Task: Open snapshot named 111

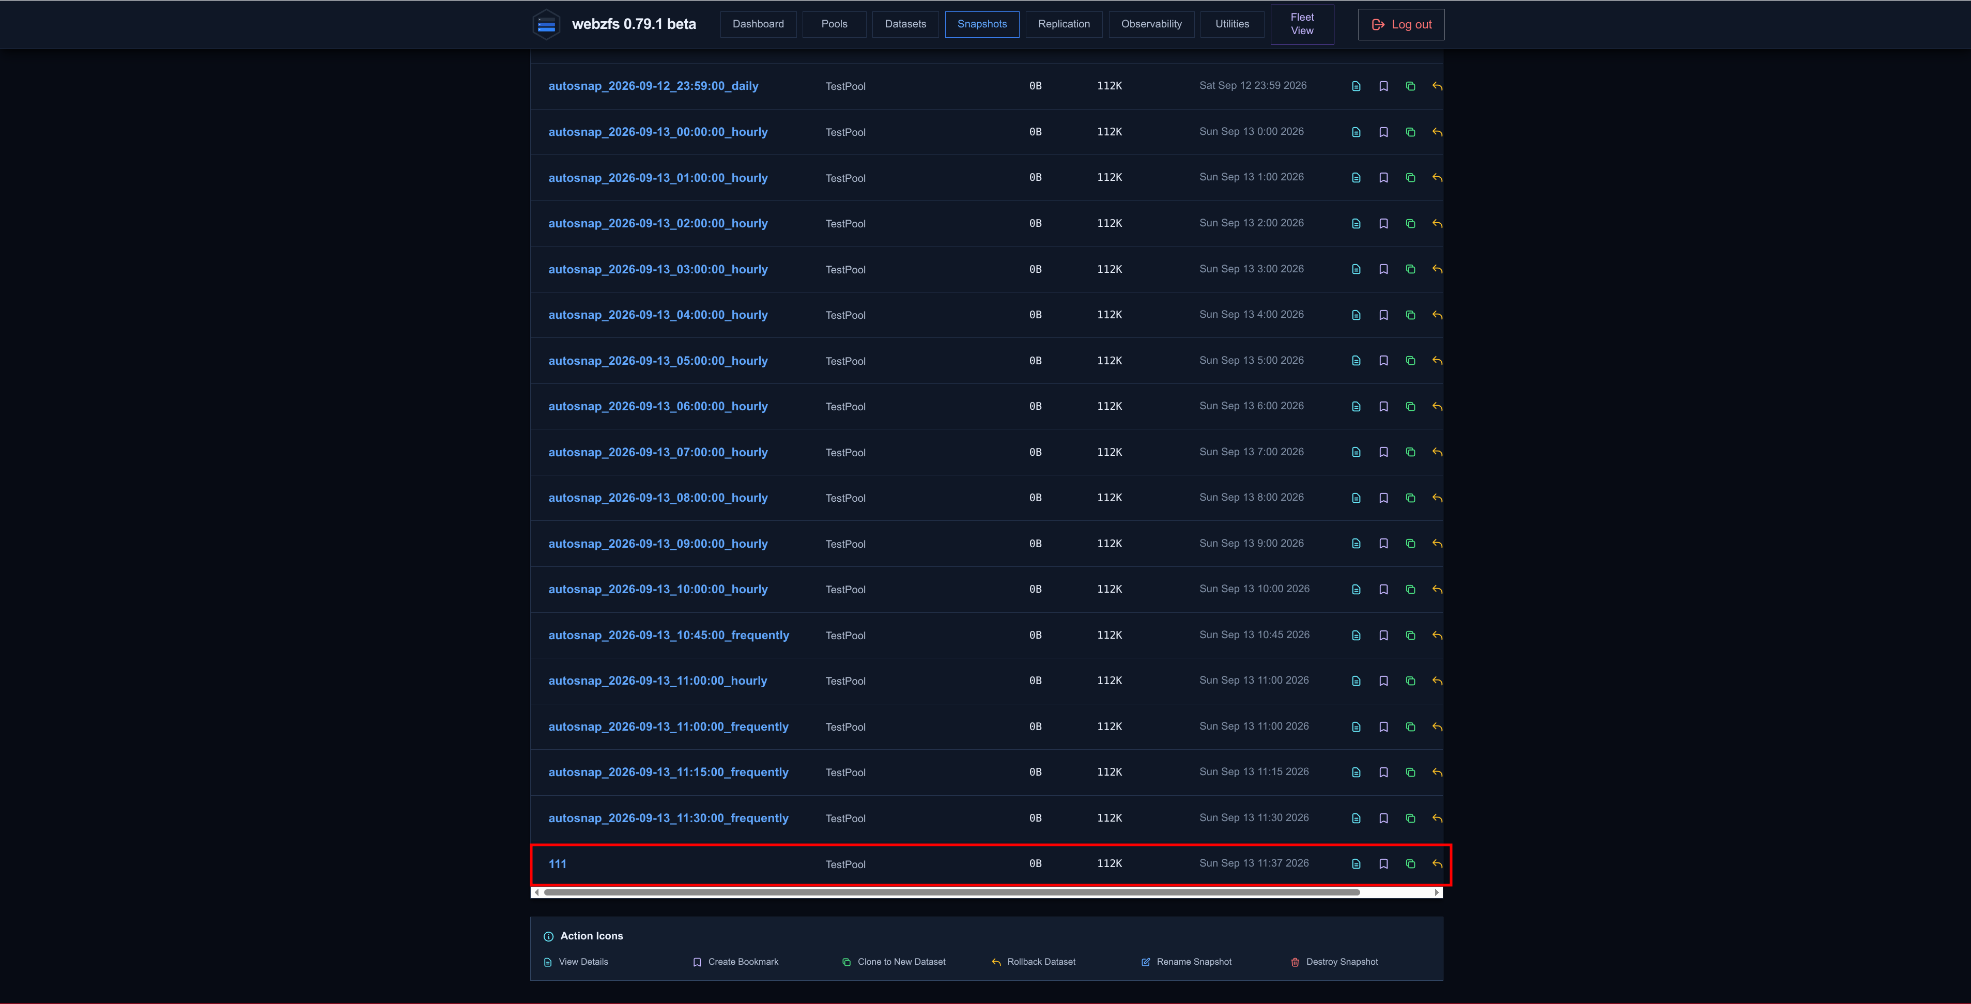Action: [557, 864]
